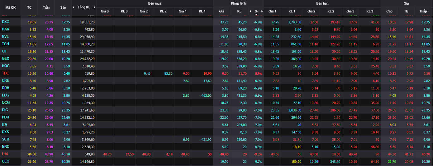The image size is (433, 166).
Task: Click right arrow beside % column header
Action: pyautogui.click(x=262, y=11)
